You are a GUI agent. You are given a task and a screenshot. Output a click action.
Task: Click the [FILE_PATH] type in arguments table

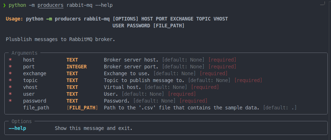[82, 108]
